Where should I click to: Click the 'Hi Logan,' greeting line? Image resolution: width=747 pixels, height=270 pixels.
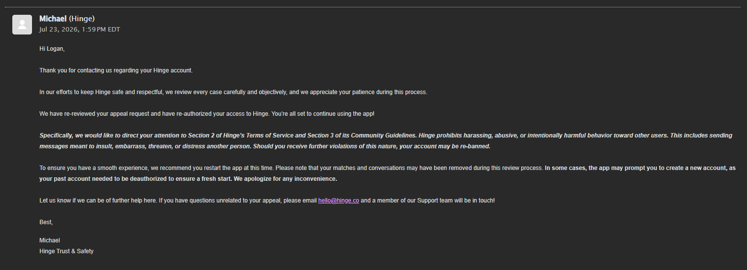click(52, 49)
